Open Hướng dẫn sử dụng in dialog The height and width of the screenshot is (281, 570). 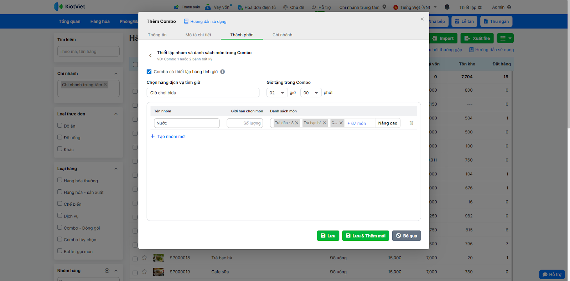point(205,21)
